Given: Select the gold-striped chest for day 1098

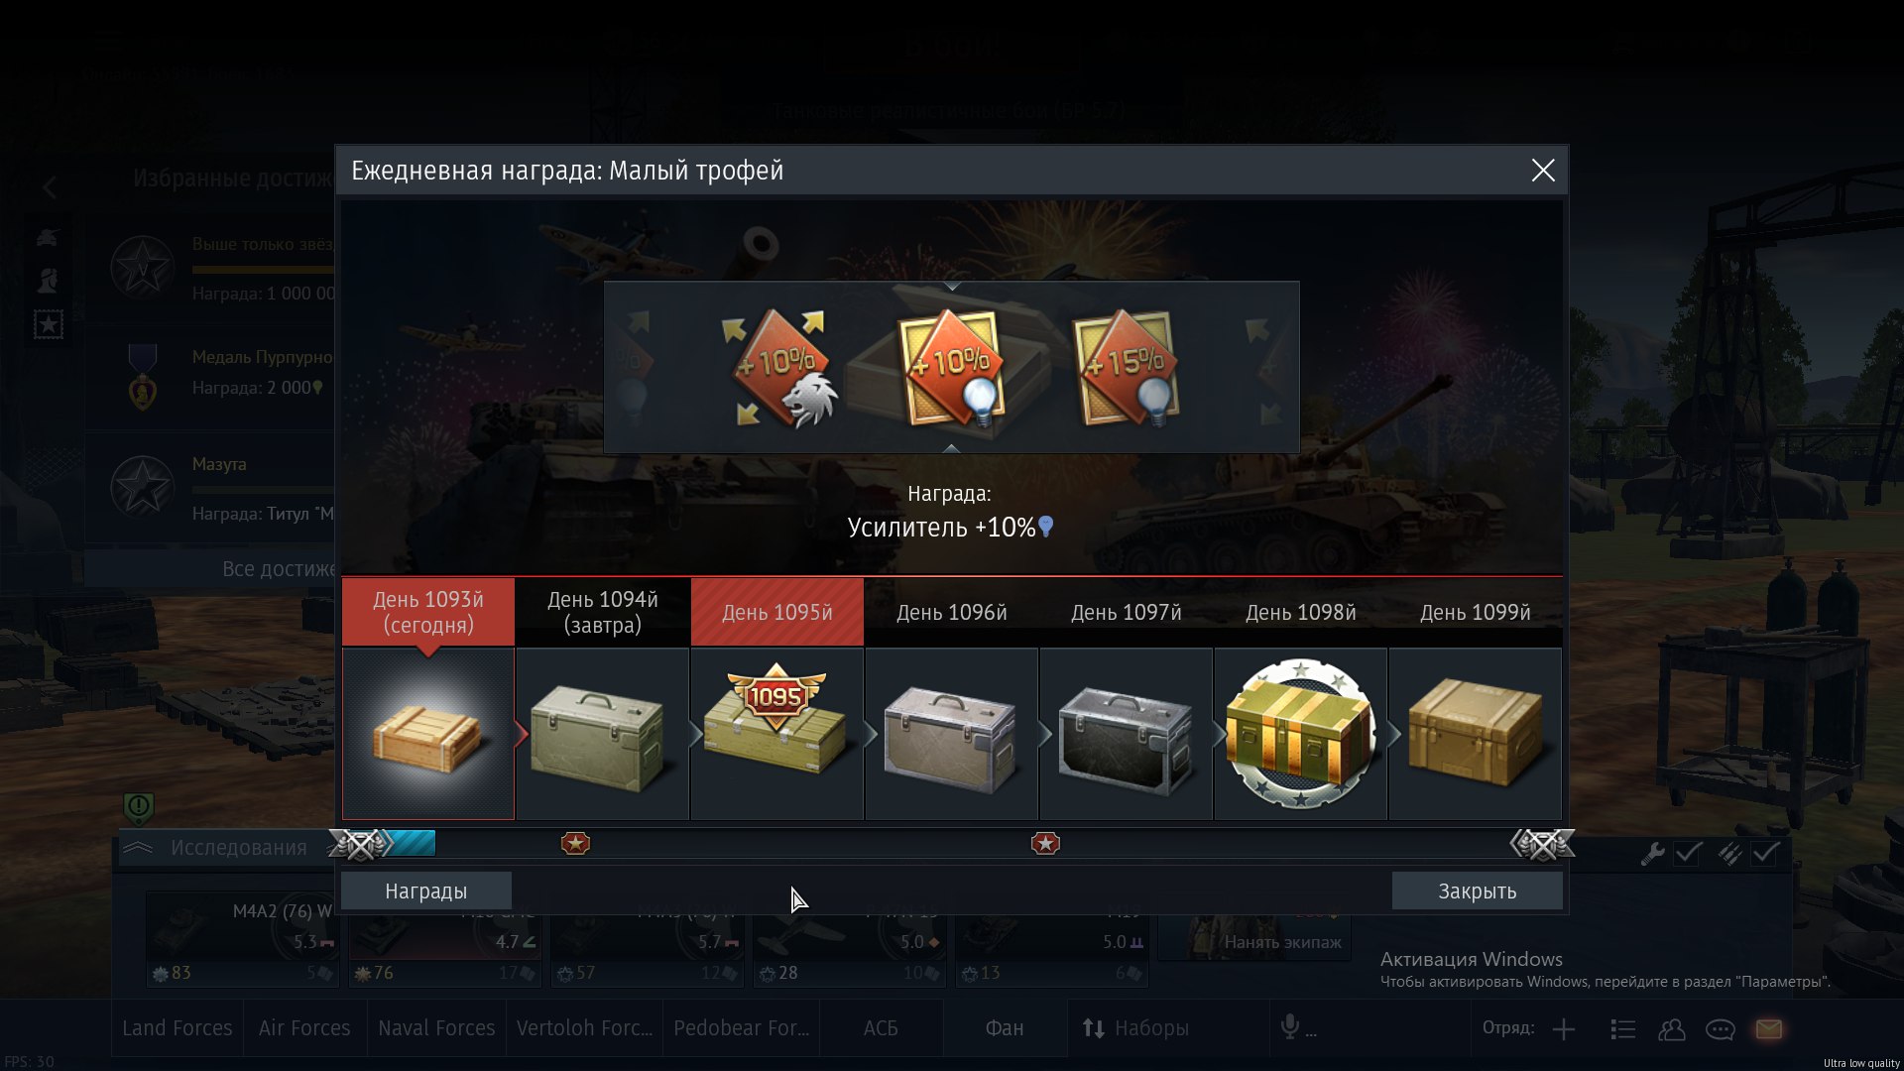Looking at the screenshot, I should [x=1301, y=734].
